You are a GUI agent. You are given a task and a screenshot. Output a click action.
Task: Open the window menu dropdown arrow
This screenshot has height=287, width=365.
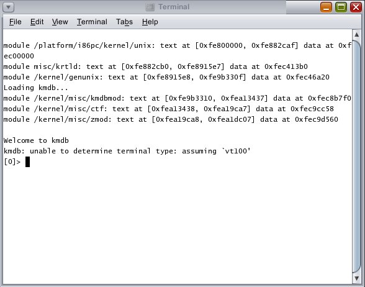[x=9, y=7]
